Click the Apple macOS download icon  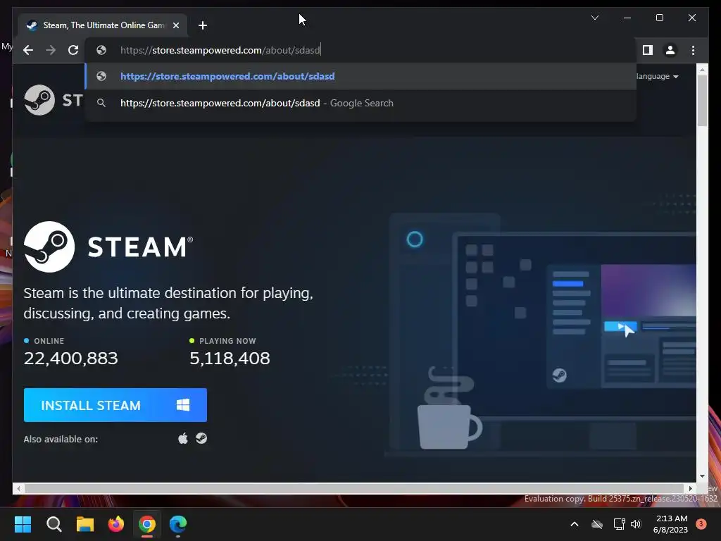tap(183, 438)
